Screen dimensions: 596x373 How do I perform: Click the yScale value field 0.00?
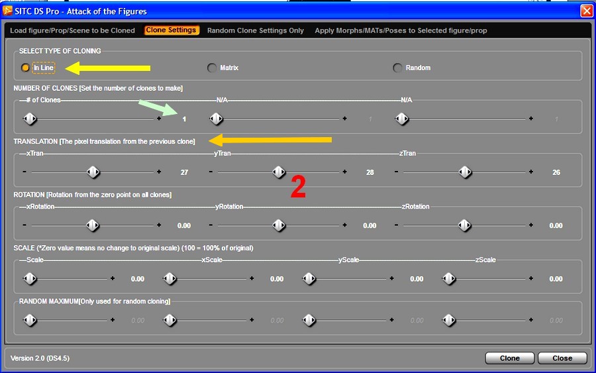[417, 279]
